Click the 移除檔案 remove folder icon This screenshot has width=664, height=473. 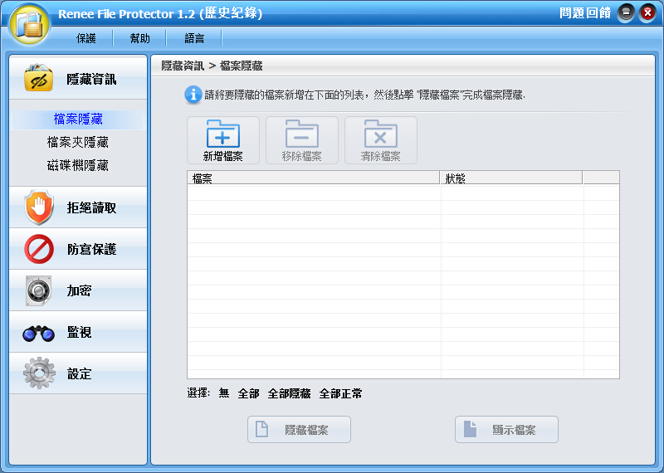[x=302, y=134]
